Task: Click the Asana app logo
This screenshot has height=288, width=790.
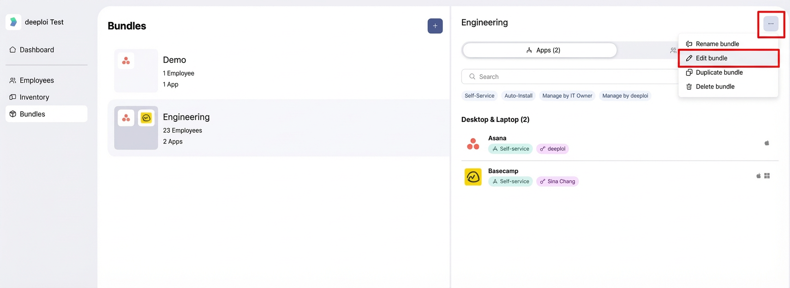Action: coord(473,144)
